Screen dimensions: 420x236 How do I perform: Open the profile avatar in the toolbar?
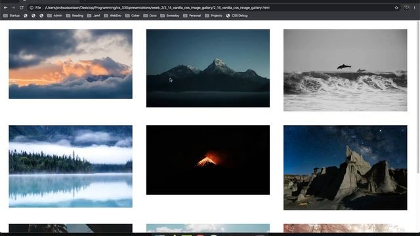click(x=406, y=8)
